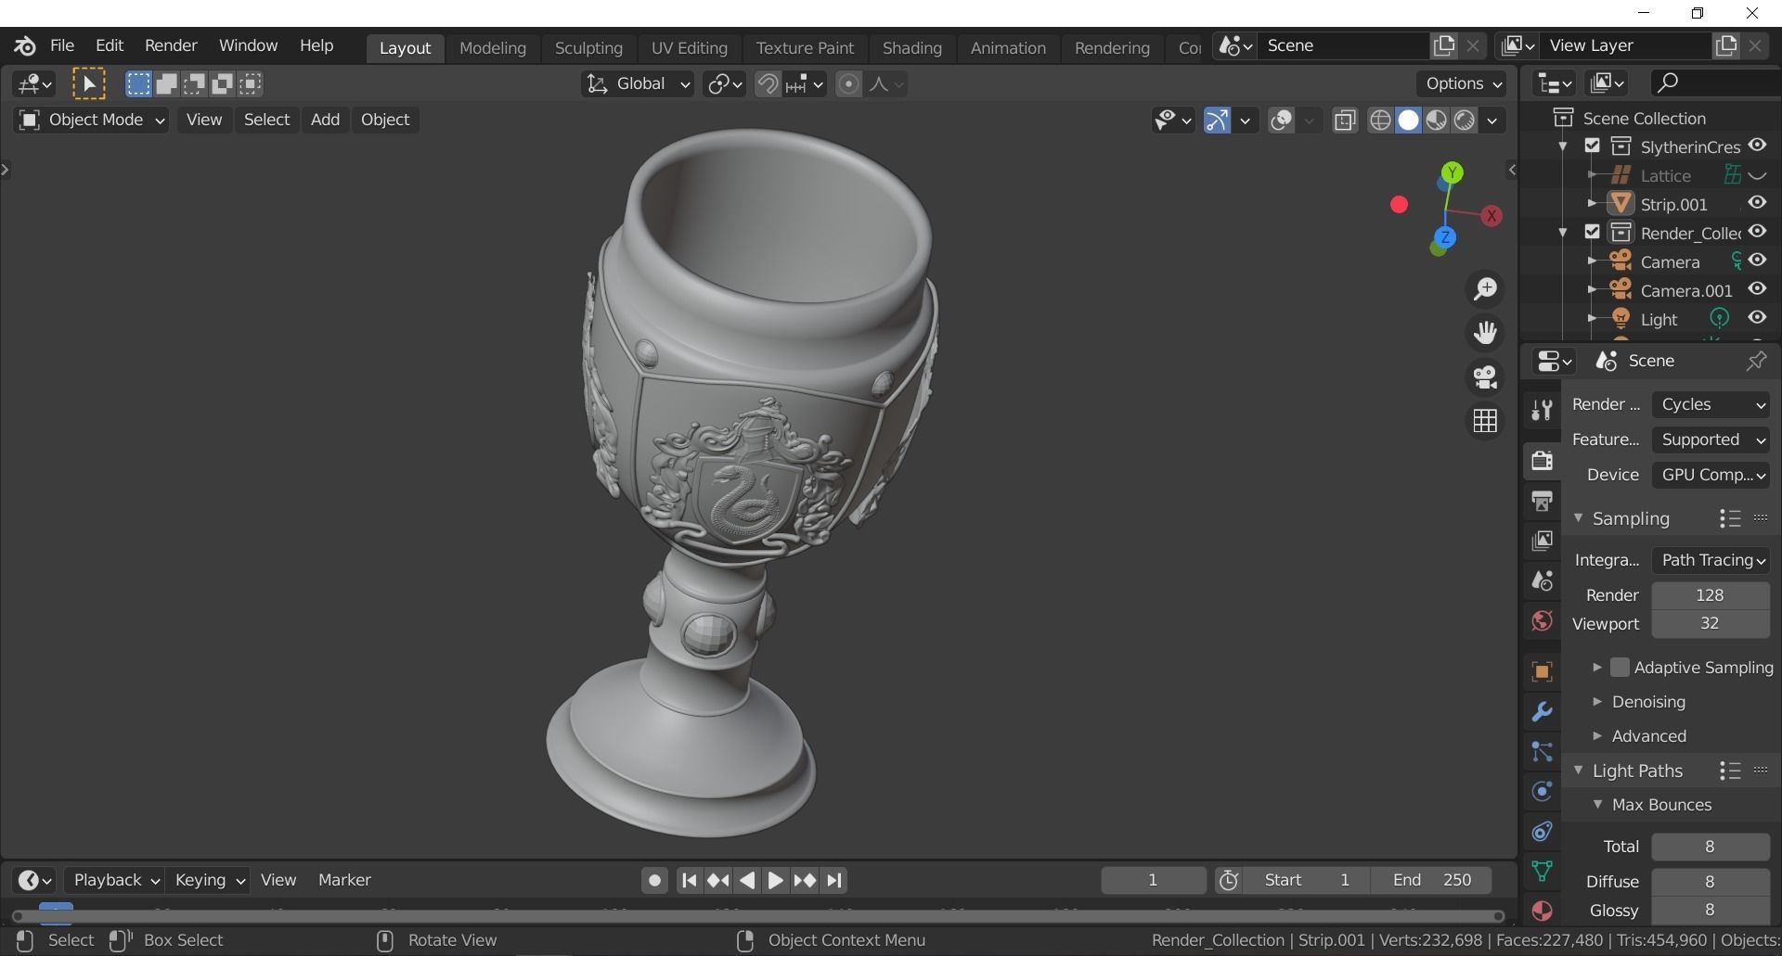
Task: Open the File menu
Action: point(62,45)
